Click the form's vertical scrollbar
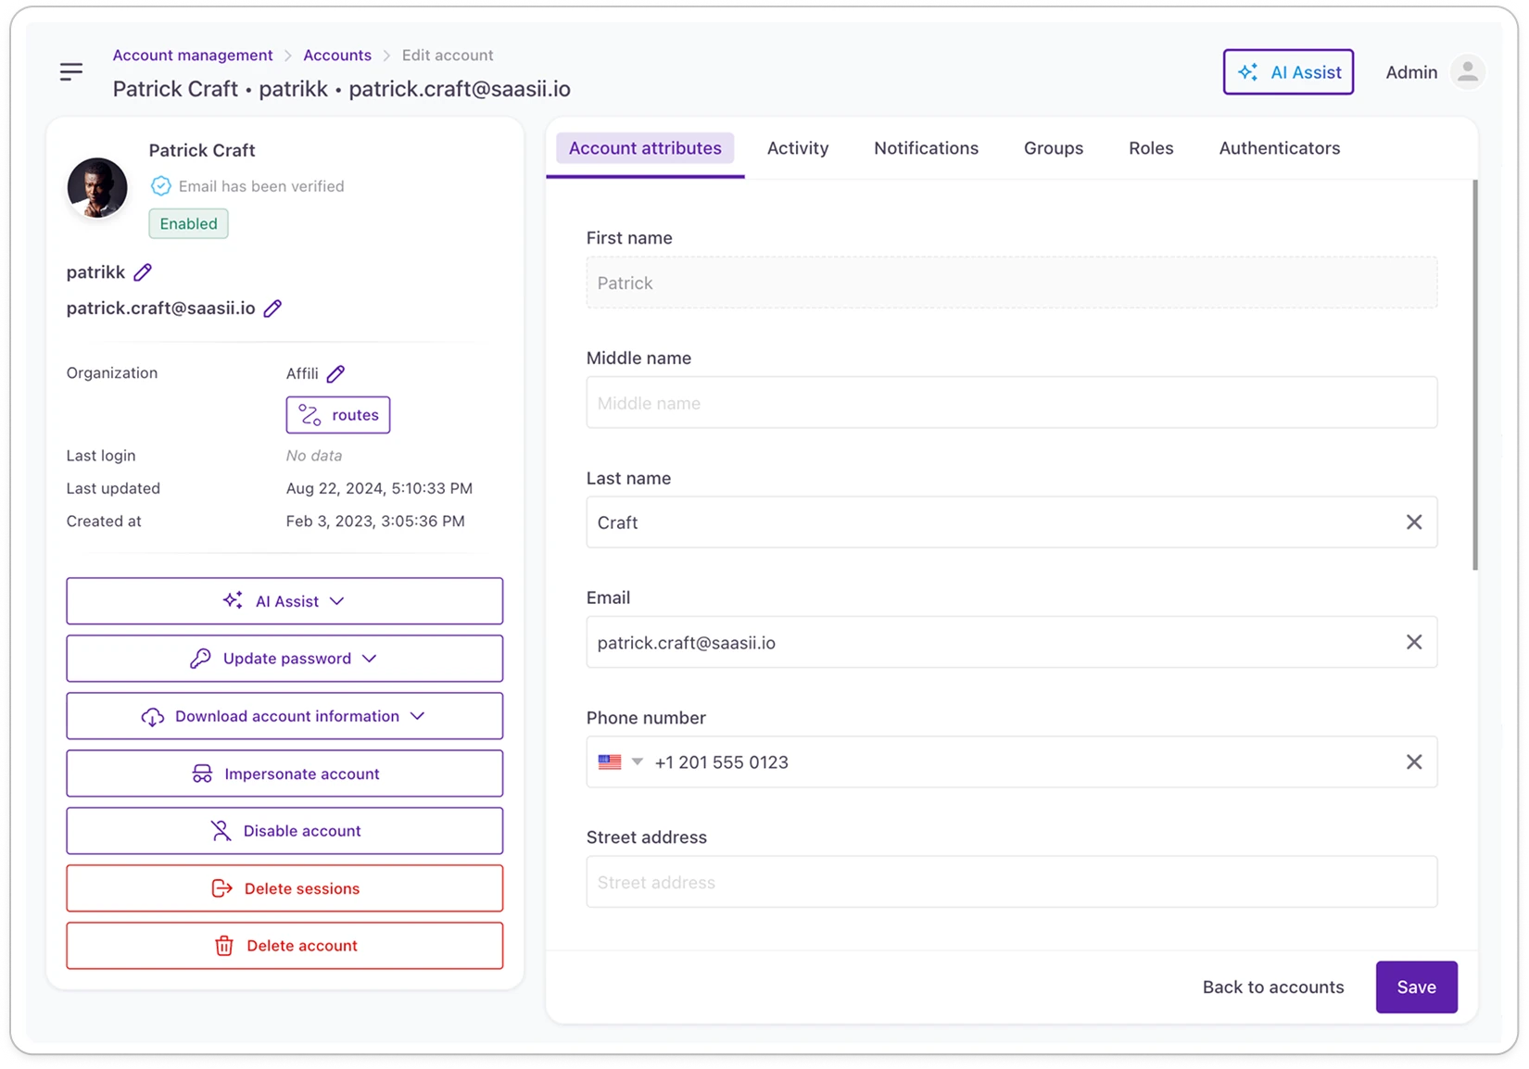Screen dimensions: 1529x1069 pyautogui.click(x=1474, y=375)
